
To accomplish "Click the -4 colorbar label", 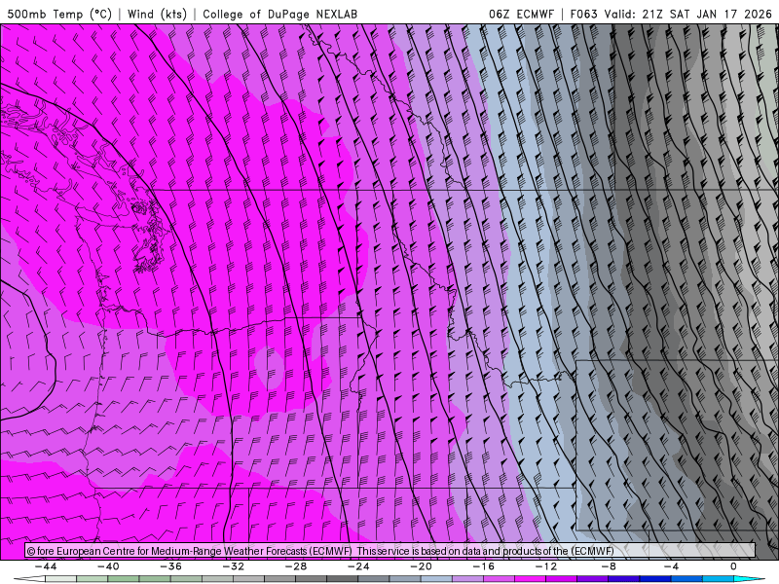I will click(x=671, y=566).
